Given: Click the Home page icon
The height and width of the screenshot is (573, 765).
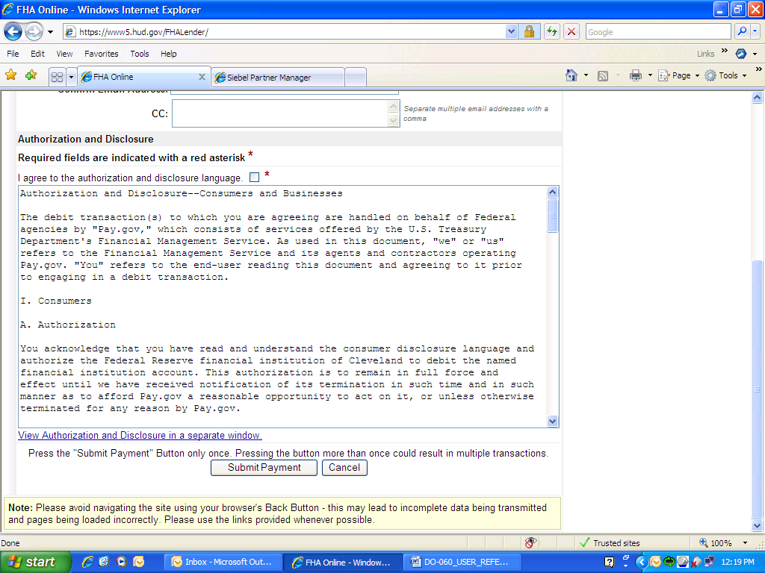Looking at the screenshot, I should [x=572, y=75].
